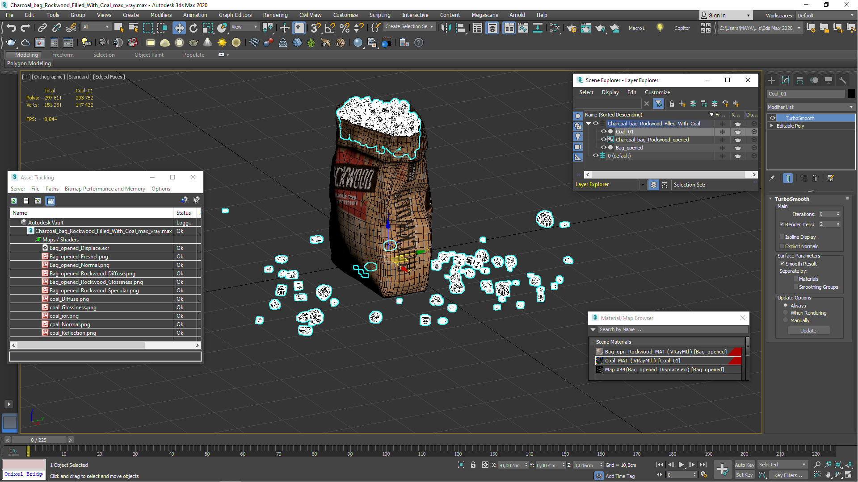Activate Select and Uniform Scale tool
Viewport: 858px width, 482px height.
pyautogui.click(x=207, y=28)
